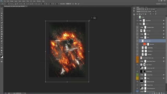The height and width of the screenshot is (94, 167).
Task: Select the Clone Stamp tool
Action: 2,27
